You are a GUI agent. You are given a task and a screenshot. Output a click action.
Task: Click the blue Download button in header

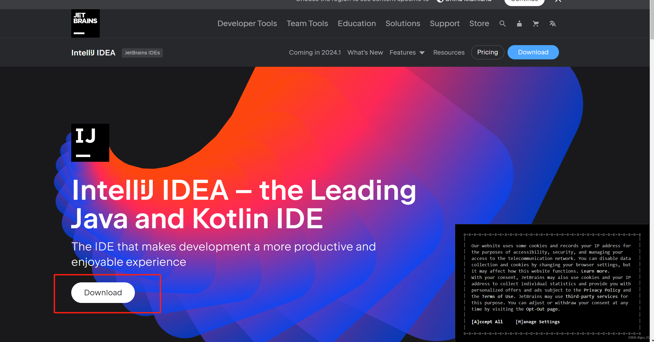coord(533,52)
